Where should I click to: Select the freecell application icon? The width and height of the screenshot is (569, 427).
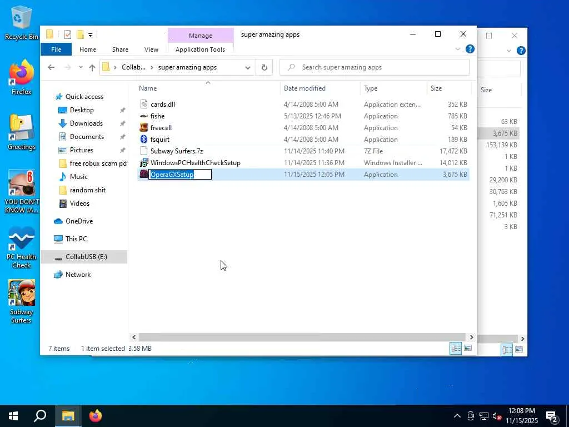point(144,127)
